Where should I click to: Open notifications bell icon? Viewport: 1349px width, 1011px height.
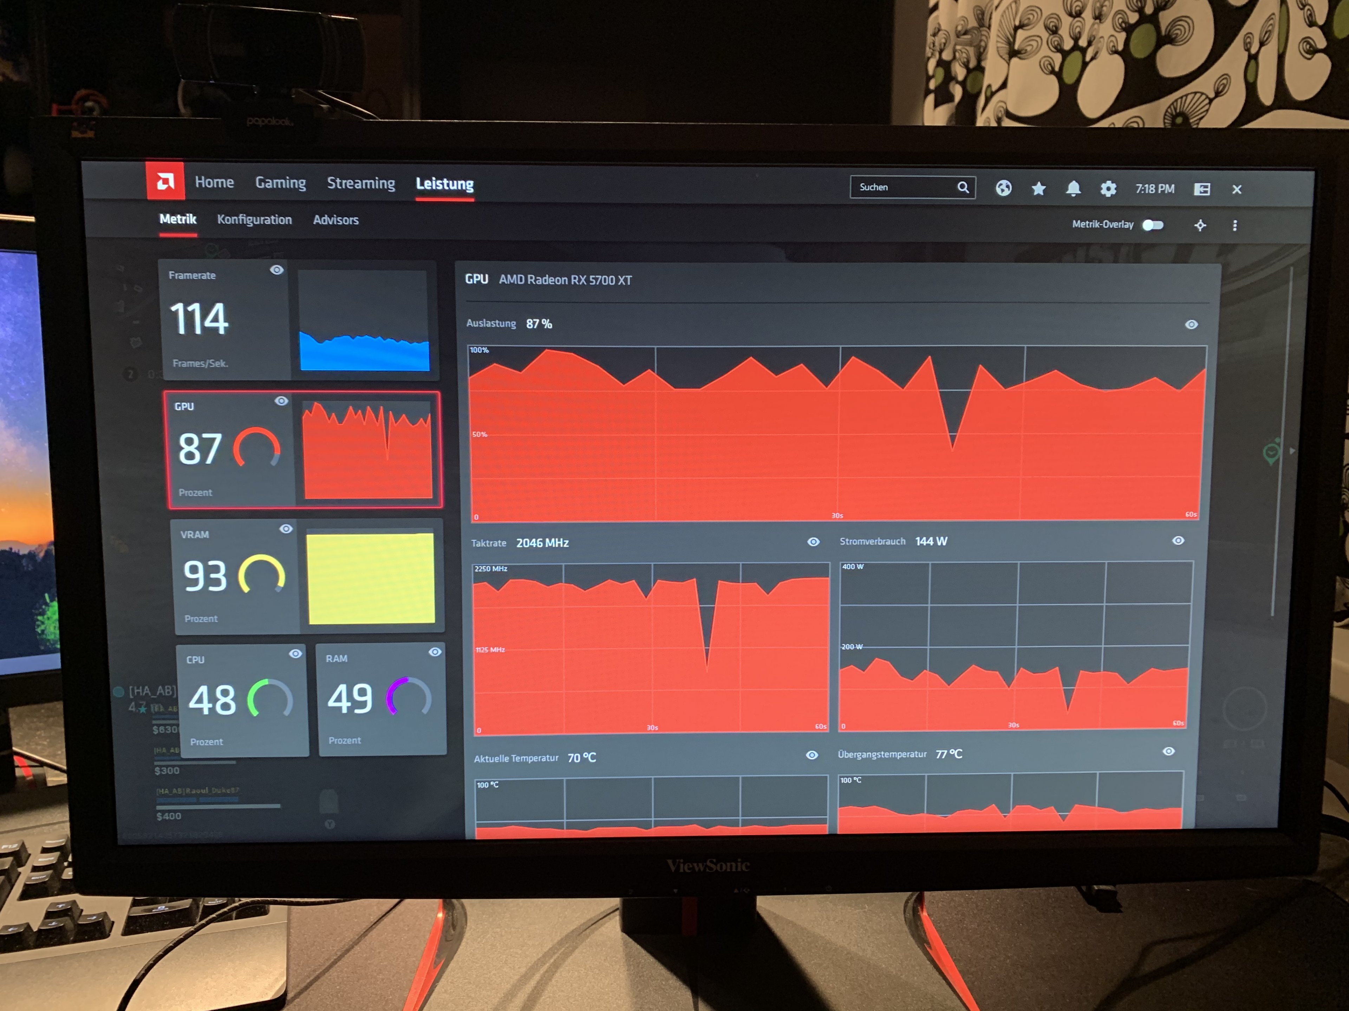[1073, 189]
